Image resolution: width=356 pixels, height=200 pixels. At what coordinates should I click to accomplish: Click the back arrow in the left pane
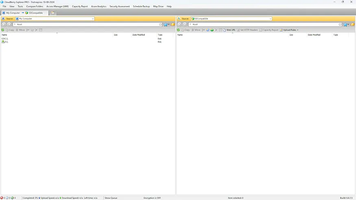click(x=4, y=24)
